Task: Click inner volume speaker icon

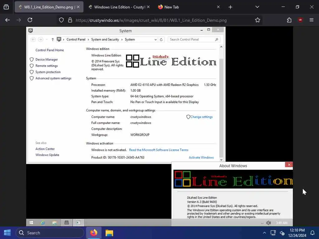Action: tap(269, 223)
